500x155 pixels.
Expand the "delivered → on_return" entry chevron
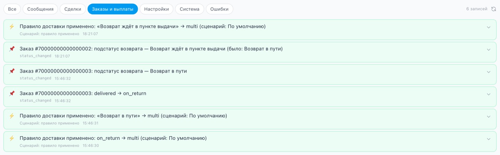489,95
